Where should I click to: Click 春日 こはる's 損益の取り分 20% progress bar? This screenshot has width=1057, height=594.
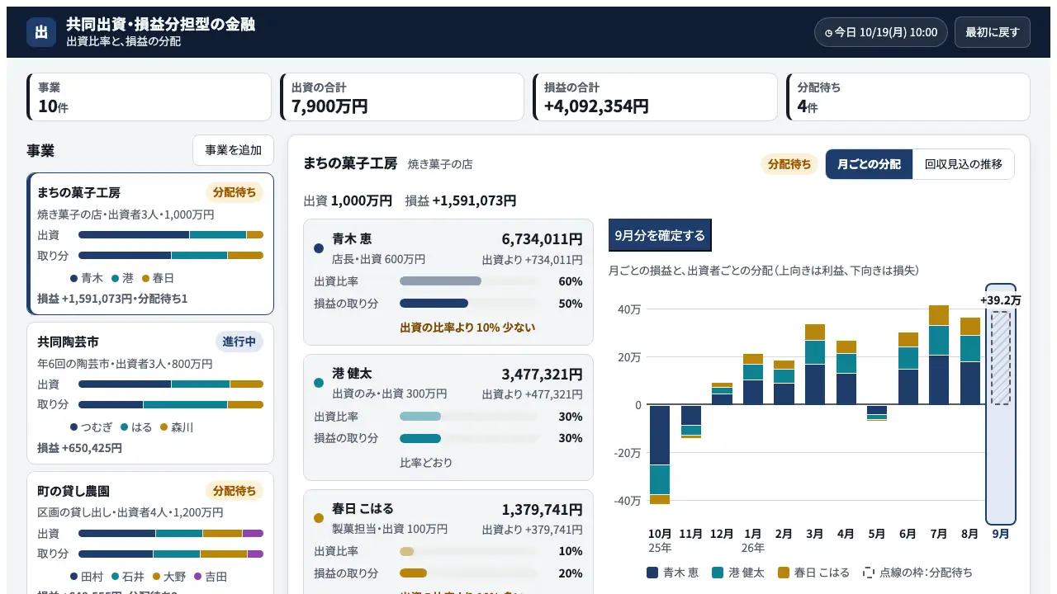(469, 573)
